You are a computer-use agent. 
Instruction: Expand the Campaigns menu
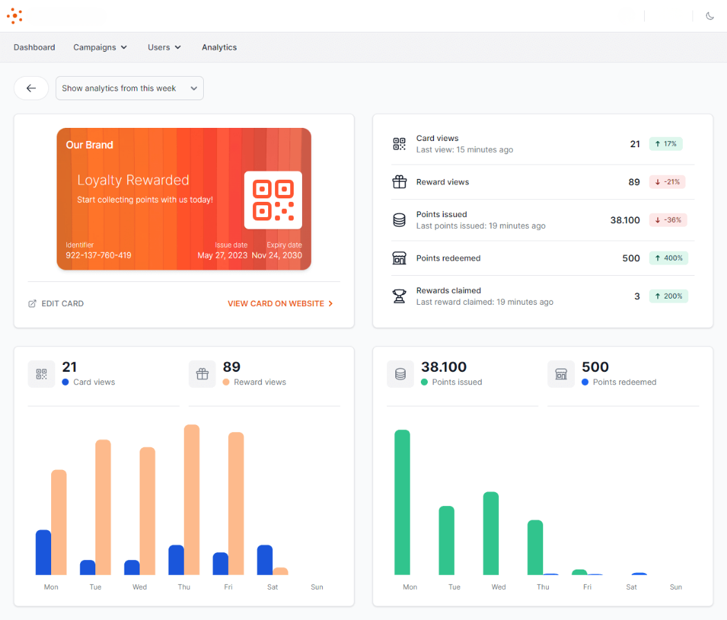[100, 48]
